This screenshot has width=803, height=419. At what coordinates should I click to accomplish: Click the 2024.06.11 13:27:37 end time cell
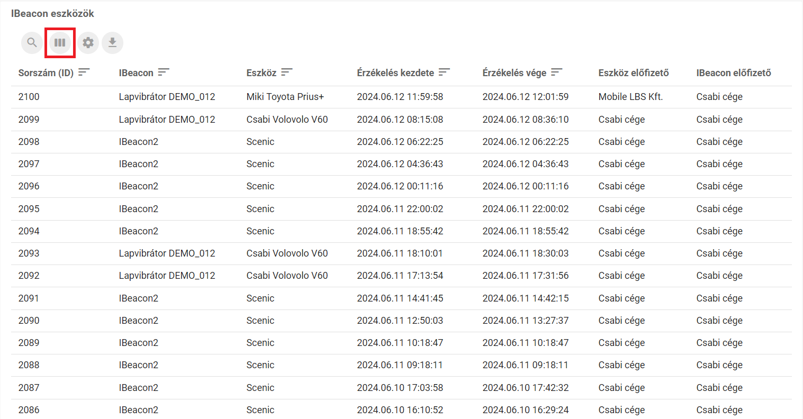(x=525, y=321)
